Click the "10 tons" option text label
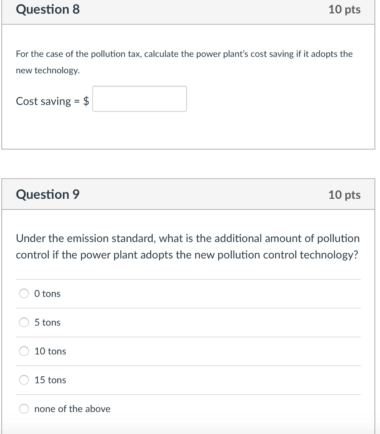The width and height of the screenshot is (380, 434). [50, 351]
